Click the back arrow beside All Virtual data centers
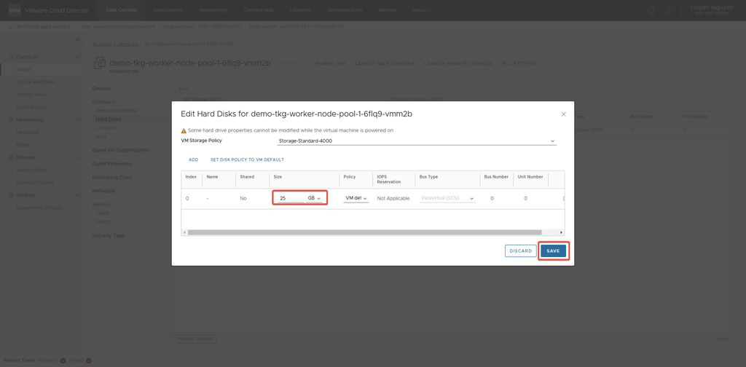This screenshot has width=746, height=367. (9, 26)
